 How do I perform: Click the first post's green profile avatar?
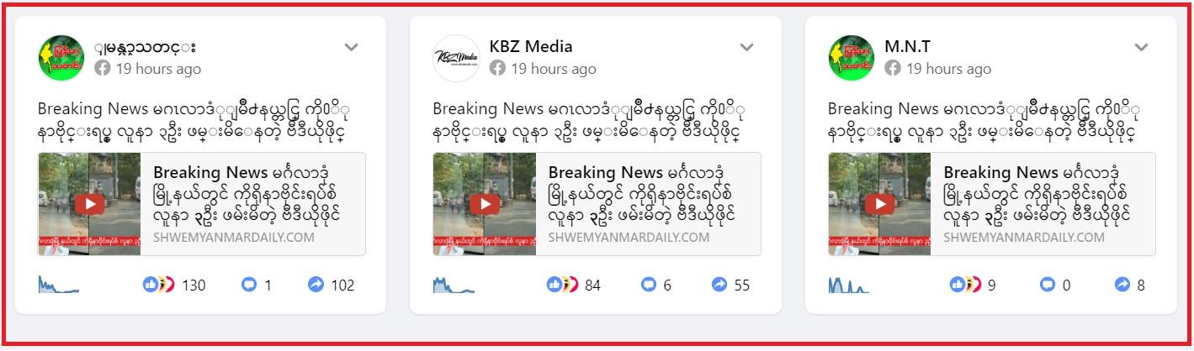point(61,58)
